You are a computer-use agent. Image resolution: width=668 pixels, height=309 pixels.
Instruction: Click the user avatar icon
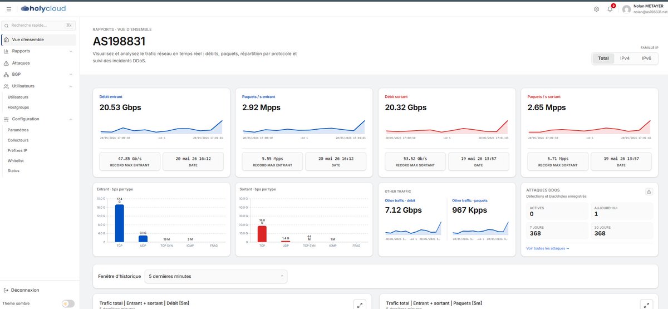(x=627, y=9)
